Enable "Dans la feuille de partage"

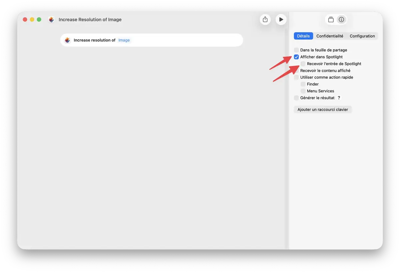(296, 50)
